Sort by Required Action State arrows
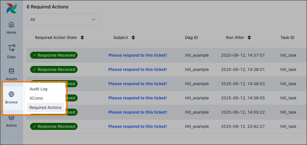The width and height of the screenshot is (307, 145). pos(82,37)
